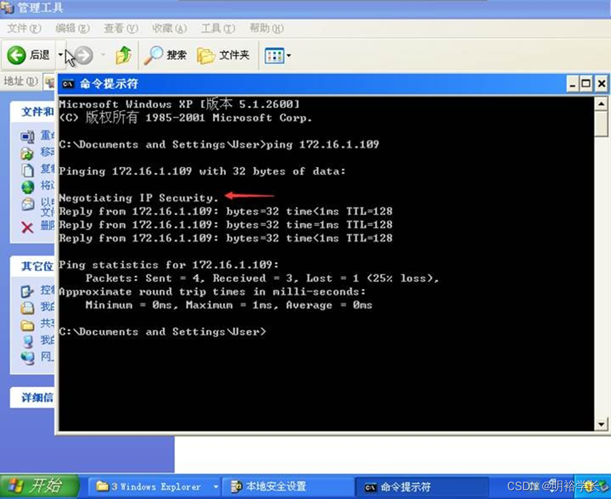
Task: Expand the Windows Explorer taskbar group arrow
Action: pos(216,487)
